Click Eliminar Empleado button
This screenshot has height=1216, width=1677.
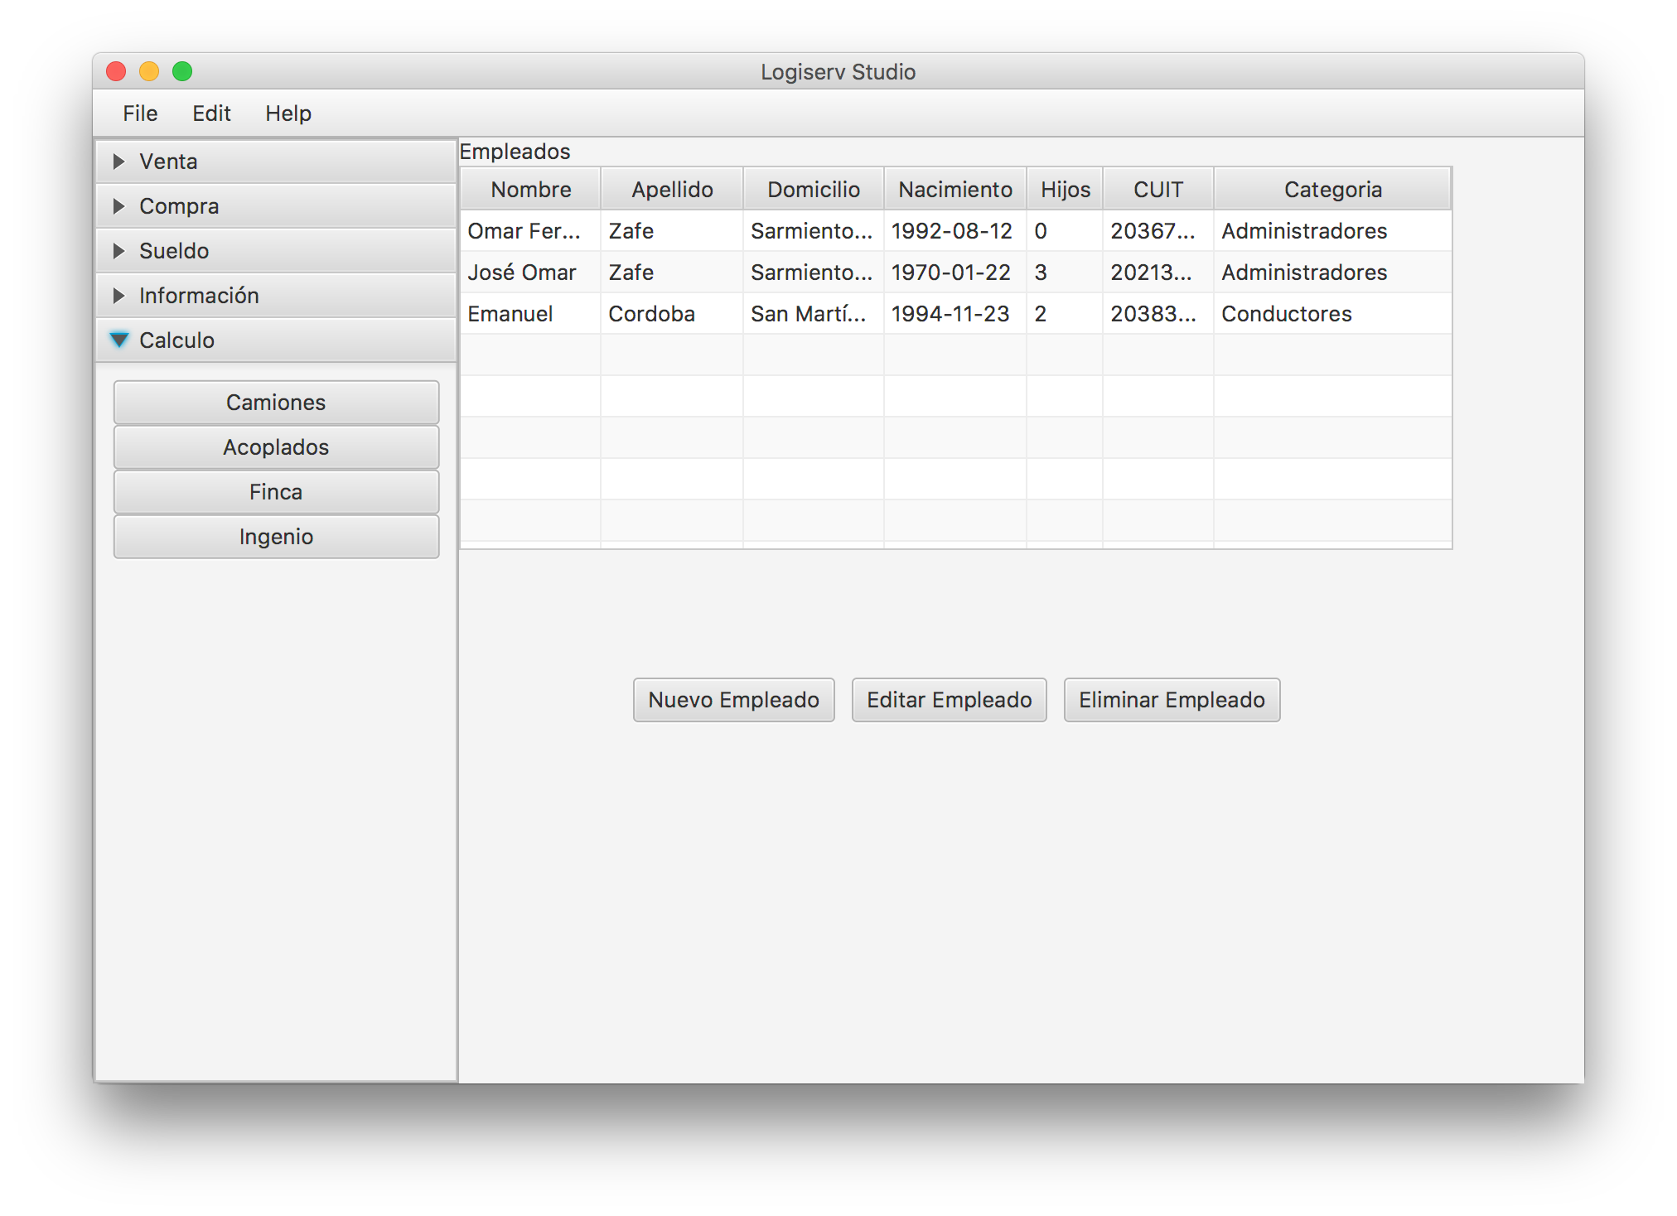point(1172,700)
